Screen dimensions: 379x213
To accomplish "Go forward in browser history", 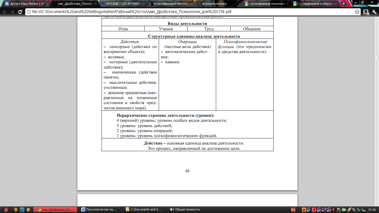I will coord(12,12).
